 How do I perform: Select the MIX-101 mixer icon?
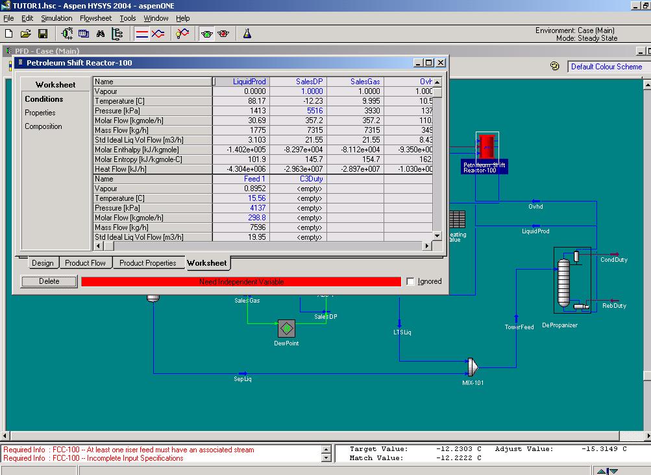pos(473,367)
